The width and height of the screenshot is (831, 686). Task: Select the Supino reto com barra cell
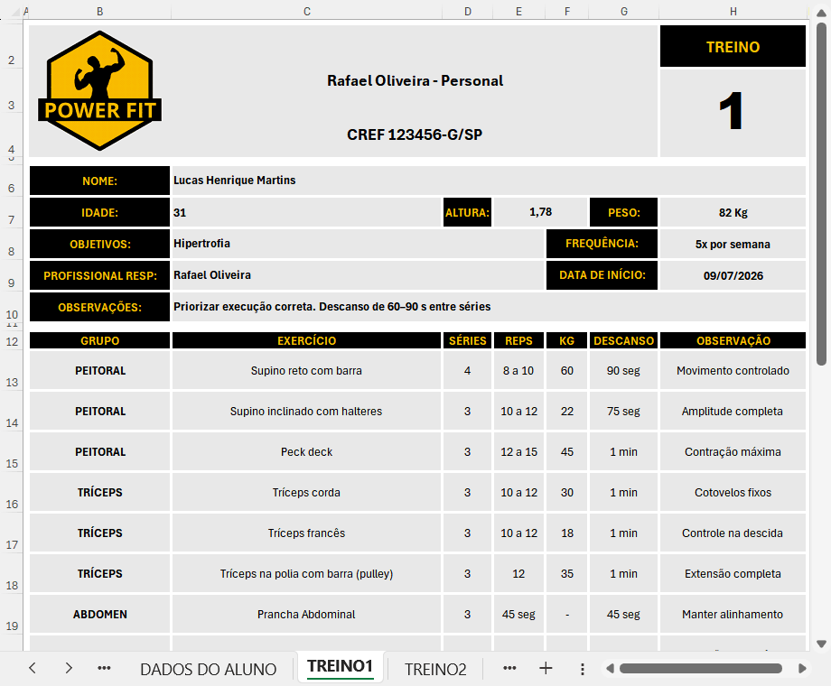coord(306,371)
